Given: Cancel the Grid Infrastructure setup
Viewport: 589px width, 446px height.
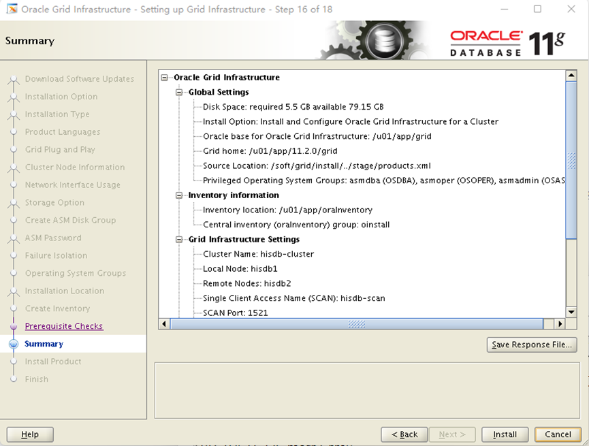Looking at the screenshot, I should pyautogui.click(x=558, y=434).
